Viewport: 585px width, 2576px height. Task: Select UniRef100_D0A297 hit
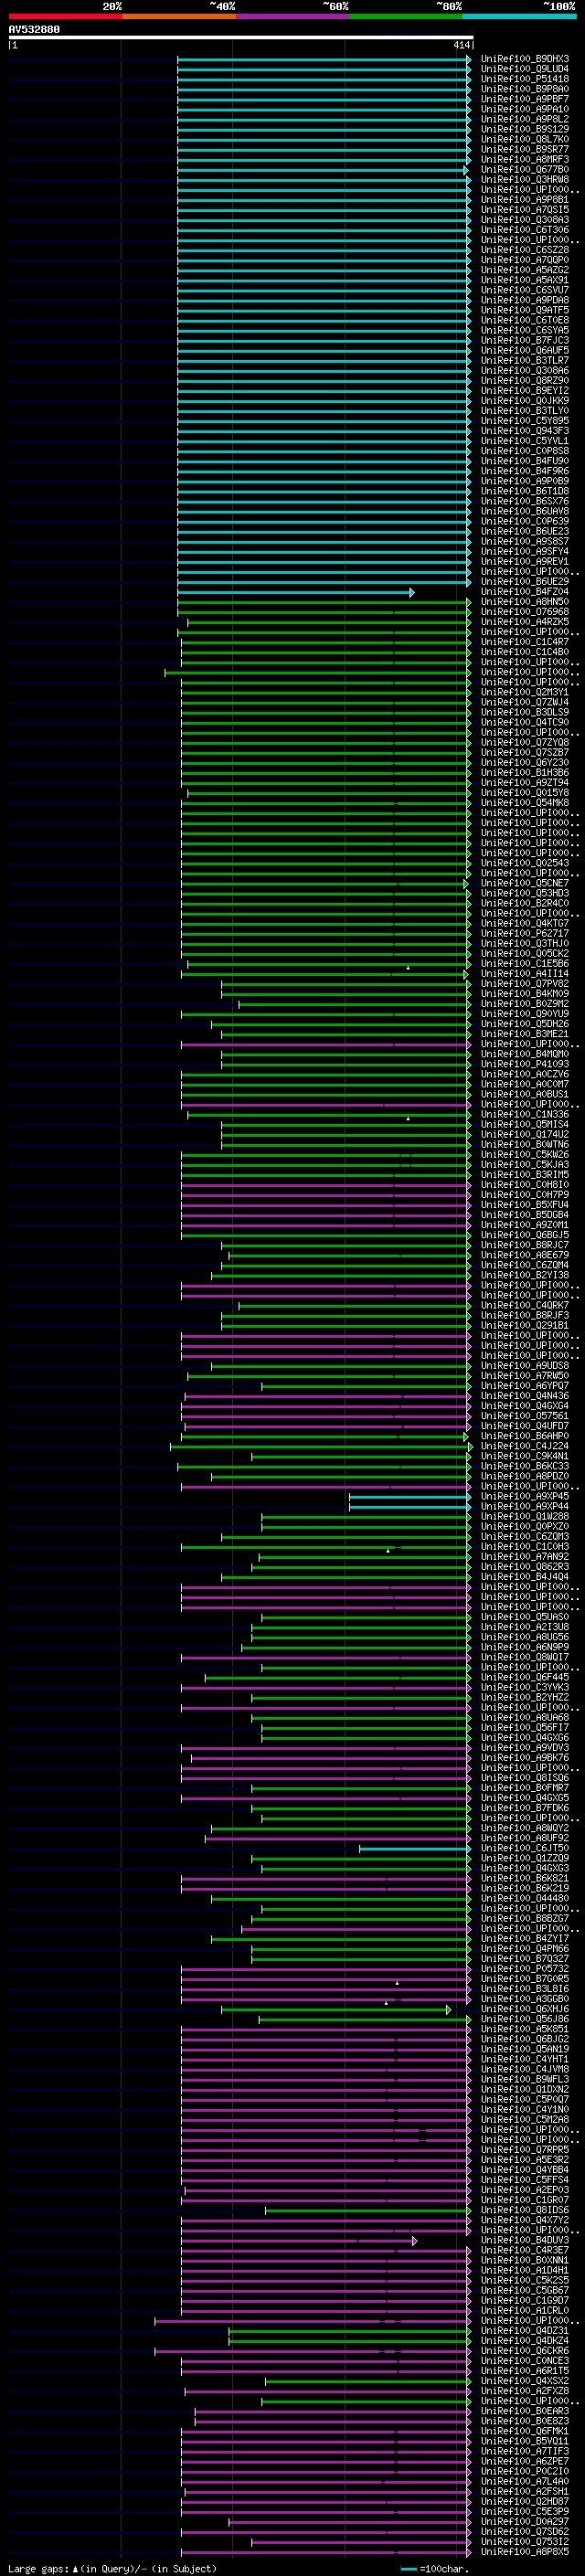tap(525, 2521)
